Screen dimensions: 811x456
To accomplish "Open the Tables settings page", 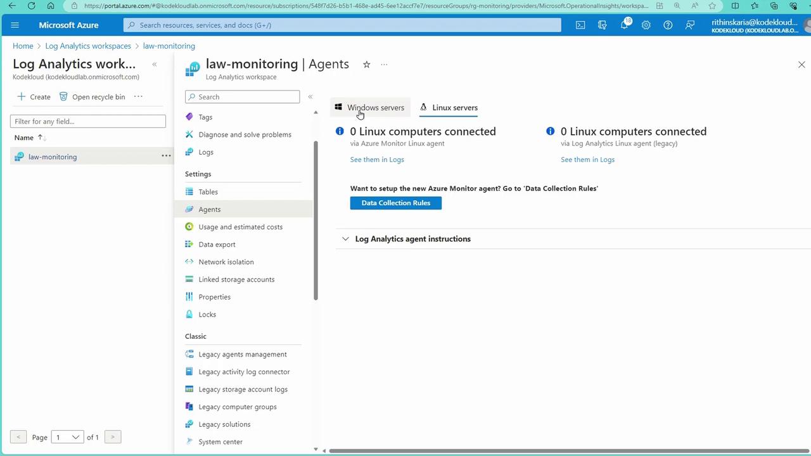I will (x=208, y=192).
